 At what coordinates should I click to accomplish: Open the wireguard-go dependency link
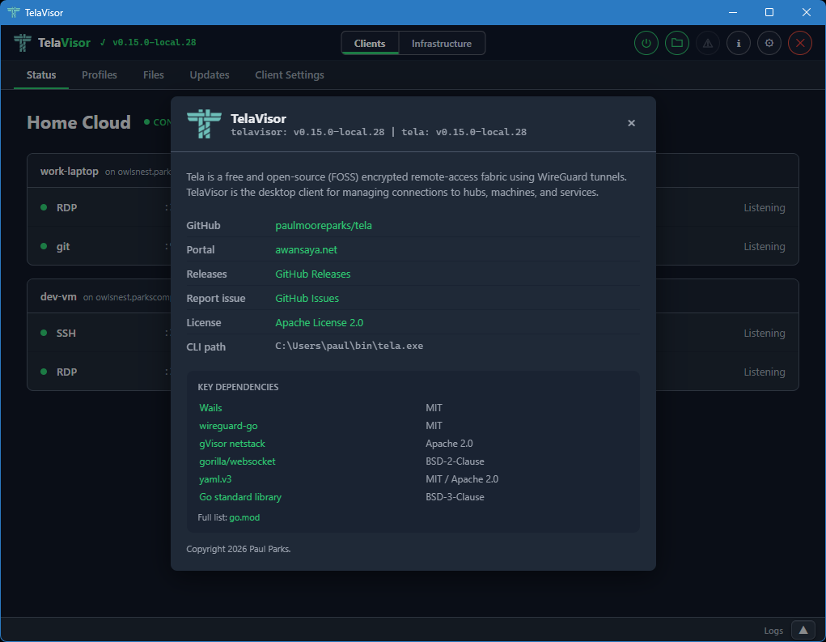(228, 426)
